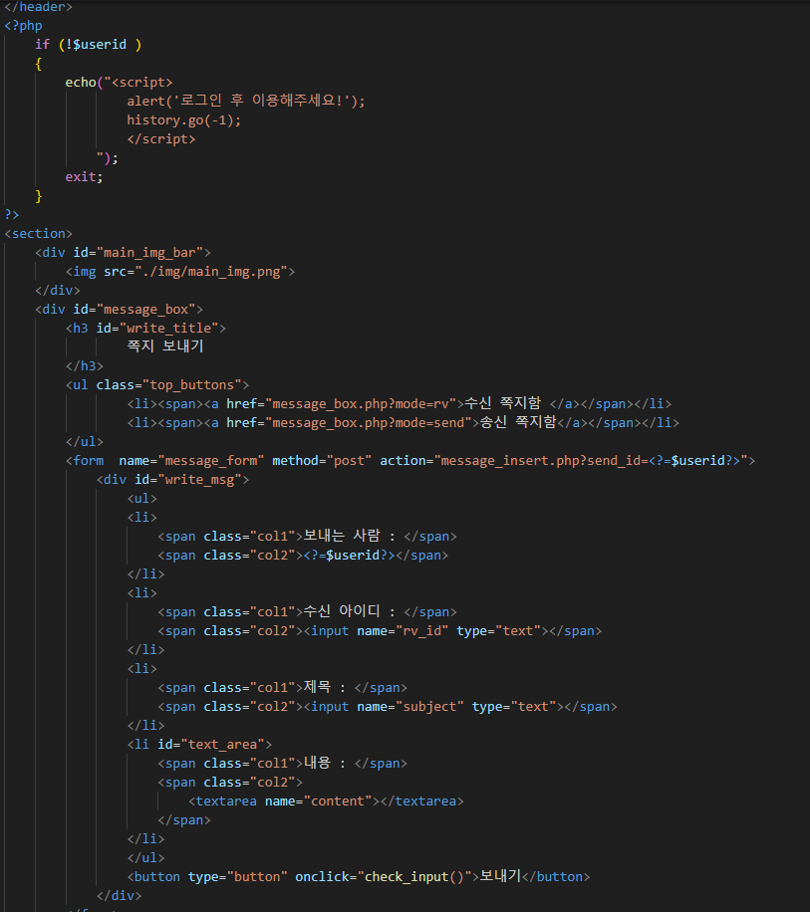Click the img src="./img/main_img.png" line

pyautogui.click(x=180, y=271)
